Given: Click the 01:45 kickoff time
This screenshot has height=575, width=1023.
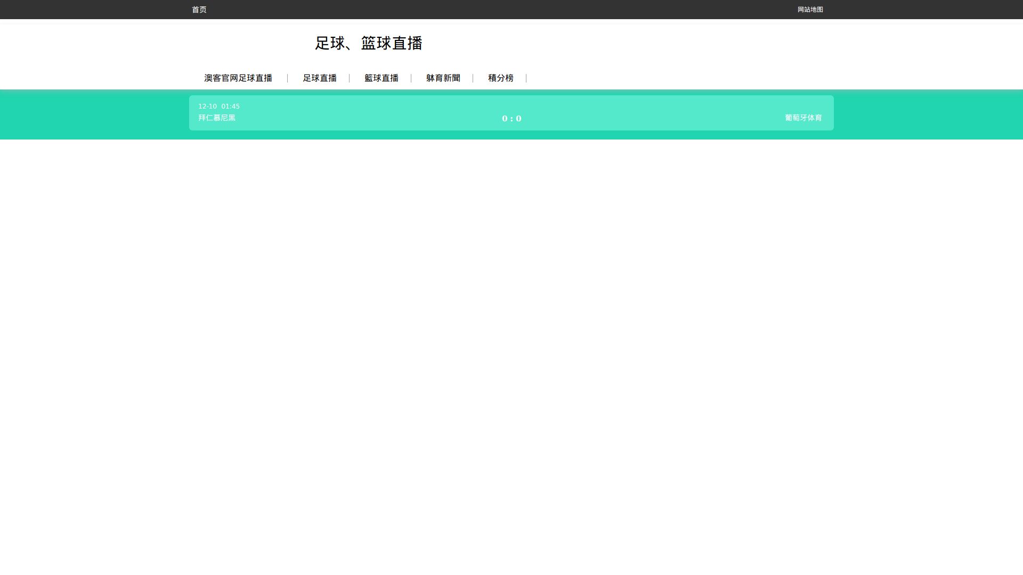Looking at the screenshot, I should (231, 106).
